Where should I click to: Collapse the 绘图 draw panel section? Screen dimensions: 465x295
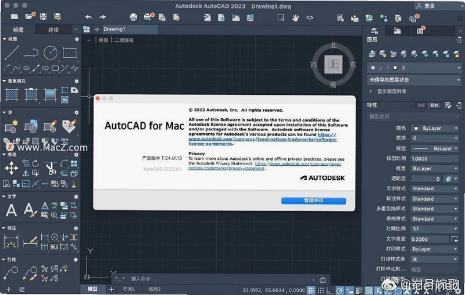click(x=4, y=39)
